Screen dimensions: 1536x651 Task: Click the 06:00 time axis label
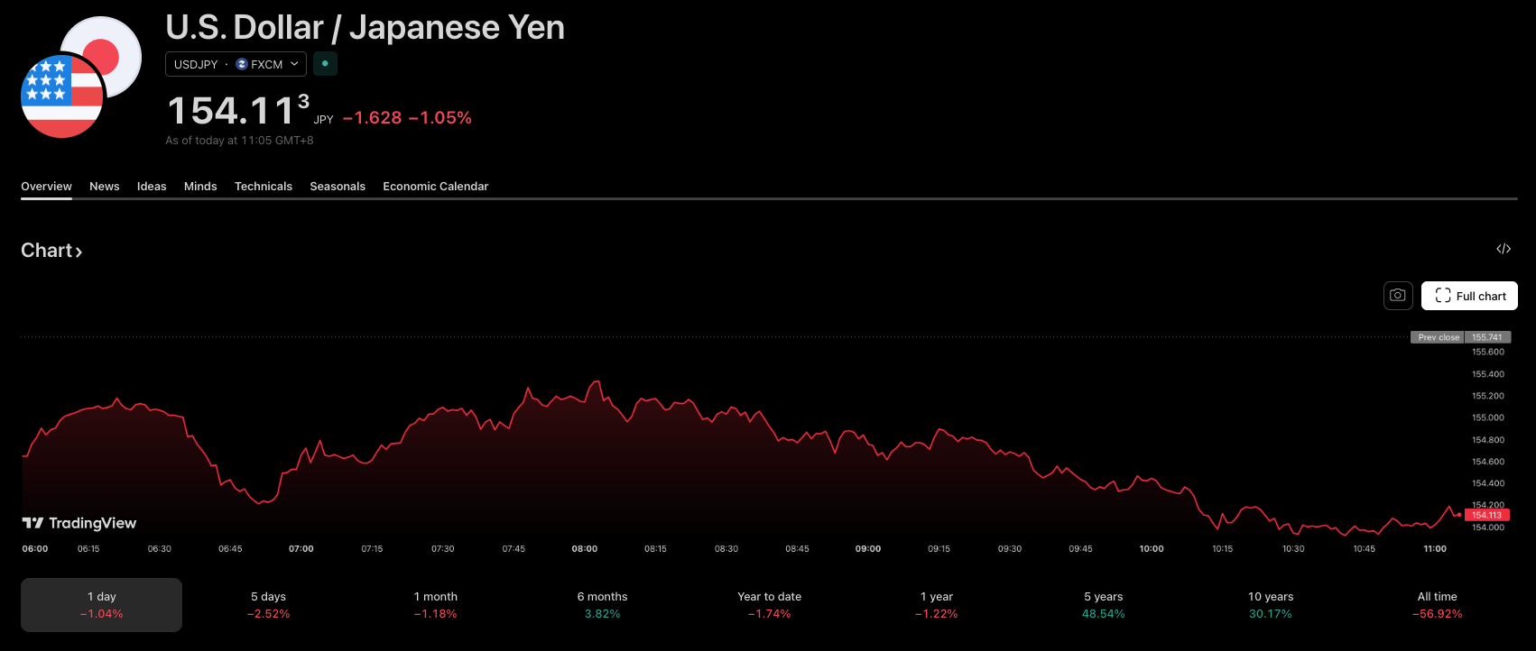(35, 549)
